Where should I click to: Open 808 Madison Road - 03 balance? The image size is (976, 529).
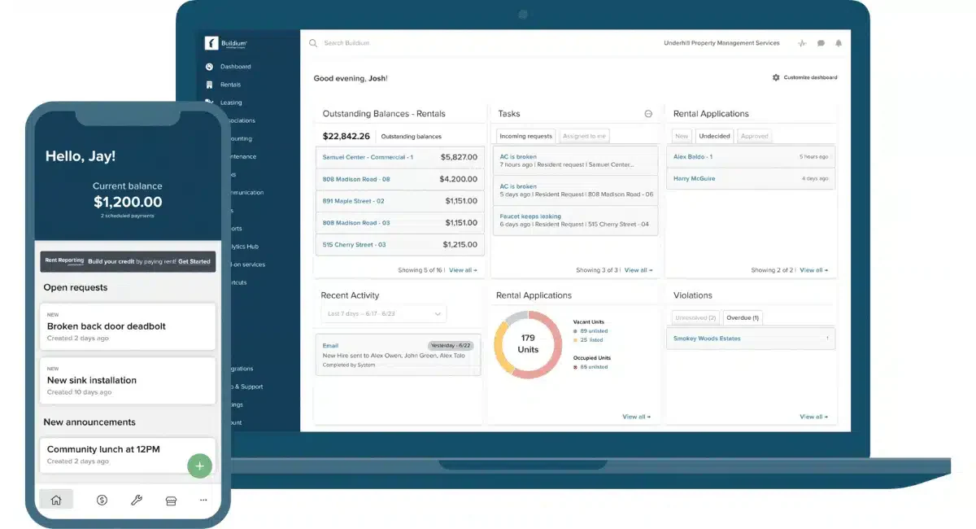tap(400, 223)
